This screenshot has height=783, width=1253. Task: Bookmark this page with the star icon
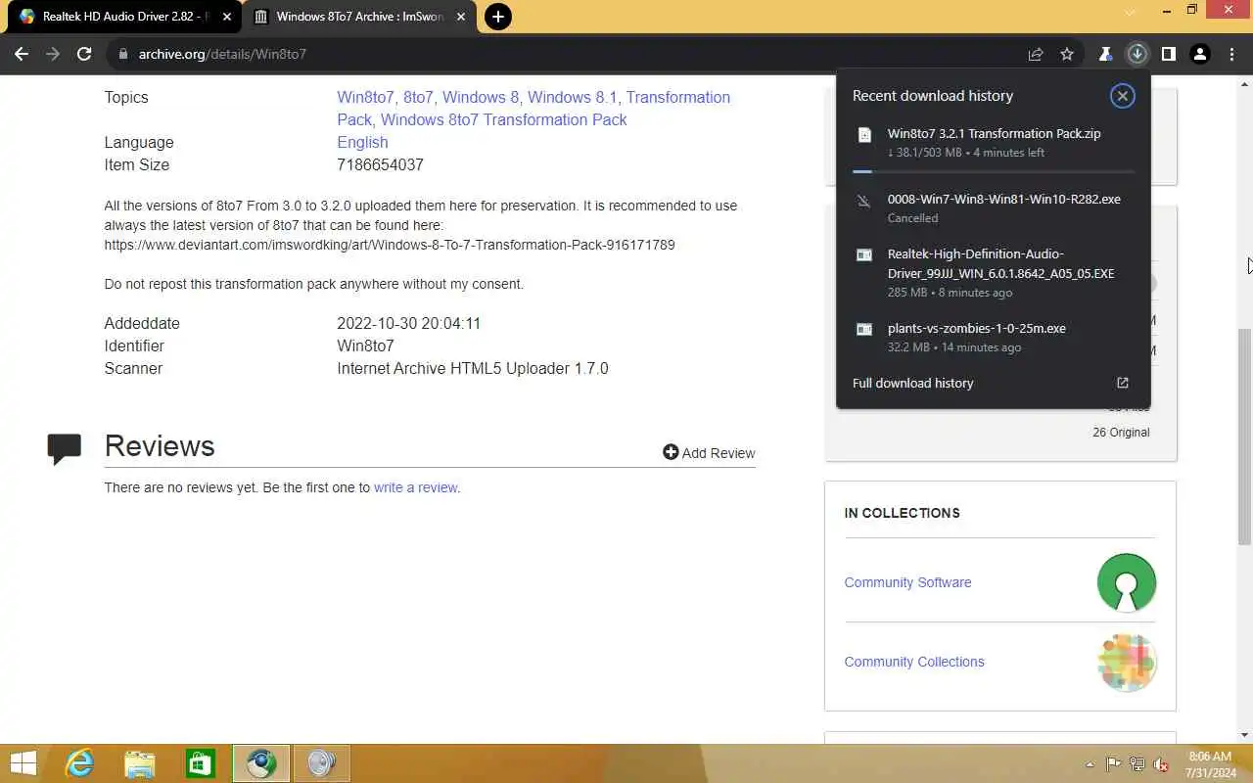pyautogui.click(x=1067, y=54)
